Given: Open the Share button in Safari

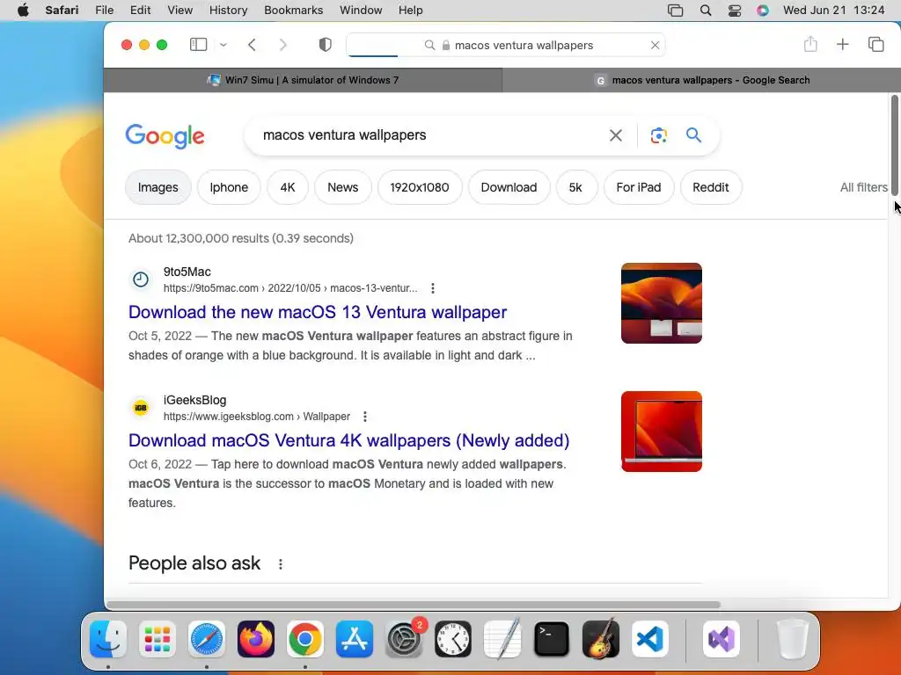Looking at the screenshot, I should pos(810,44).
